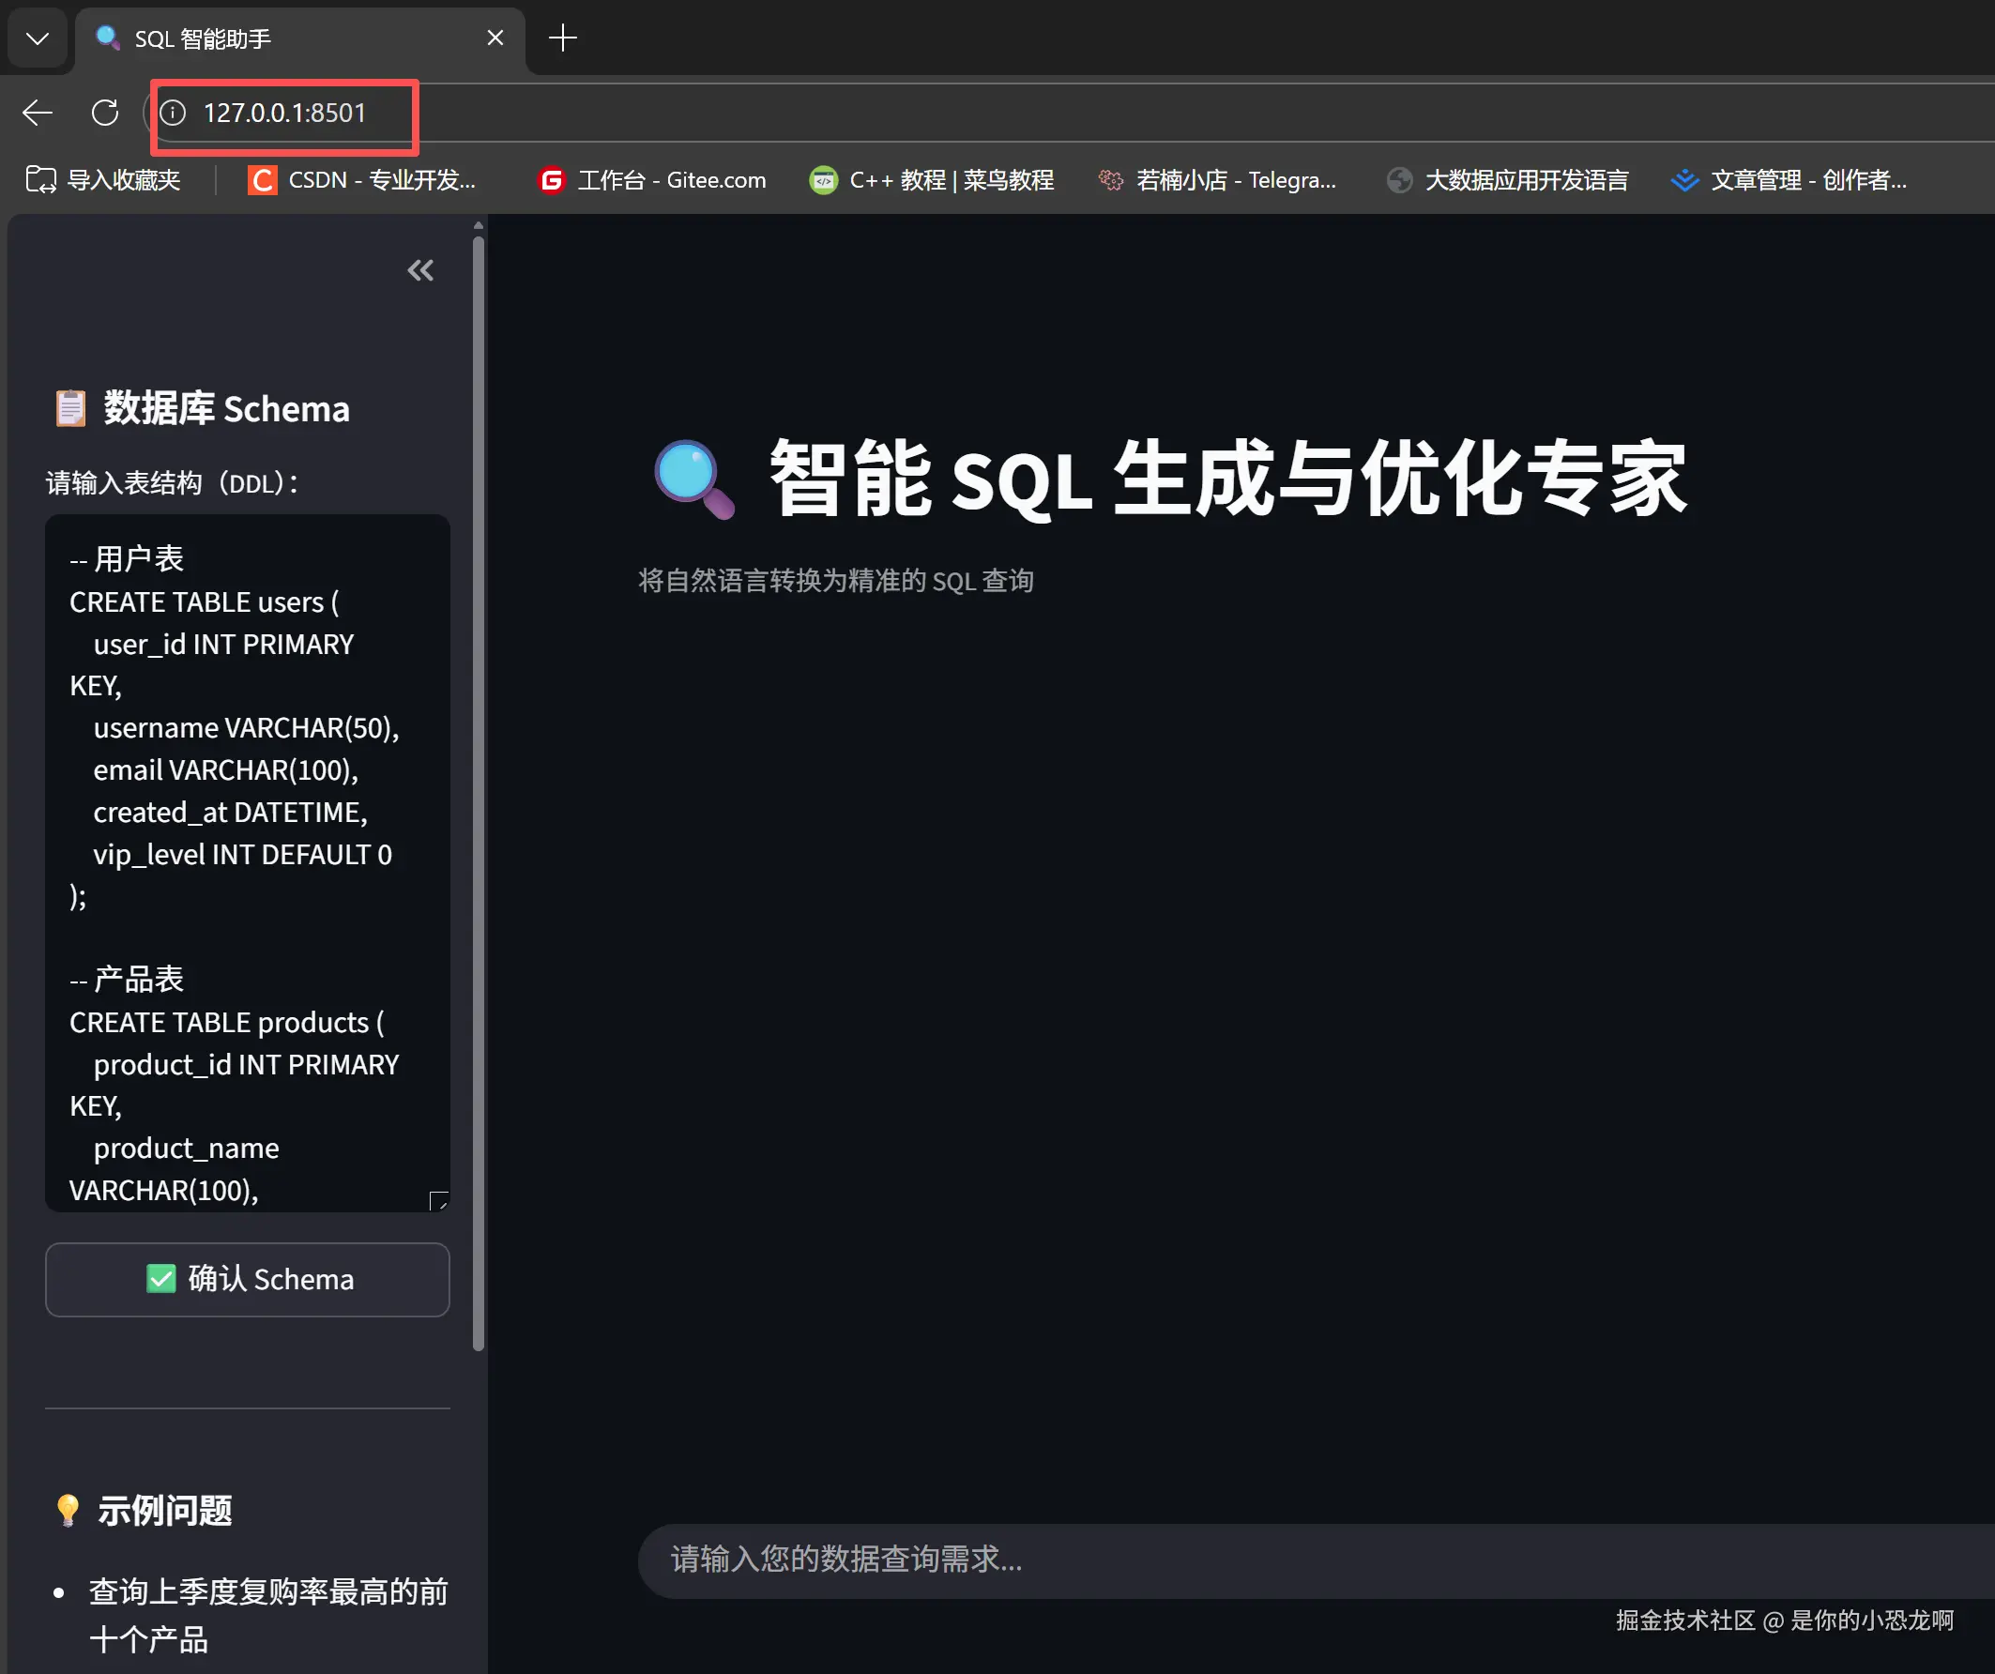The image size is (1995, 1674).
Task: Click the browser back arrow
Action: tap(37, 113)
